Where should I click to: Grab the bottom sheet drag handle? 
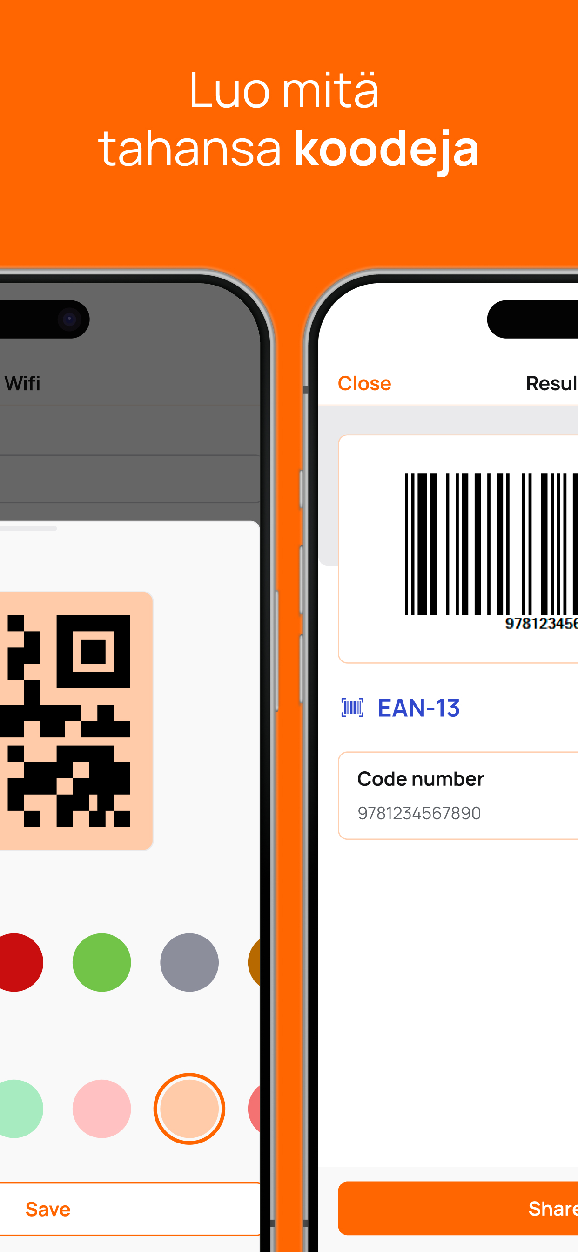pos(28,528)
